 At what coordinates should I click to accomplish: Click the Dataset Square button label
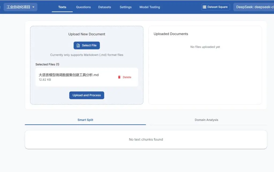pyautogui.click(x=217, y=7)
